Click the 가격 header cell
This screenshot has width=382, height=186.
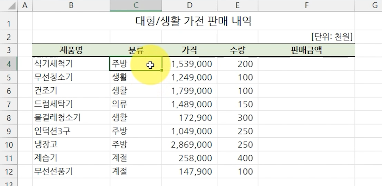[189, 50]
